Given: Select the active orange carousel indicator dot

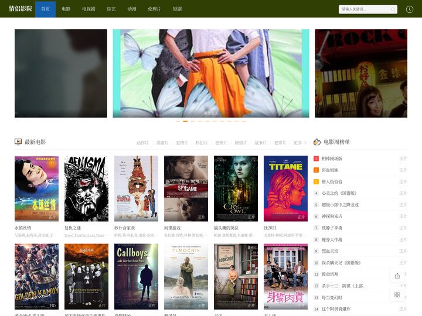Looking at the screenshot, I should (185, 121).
